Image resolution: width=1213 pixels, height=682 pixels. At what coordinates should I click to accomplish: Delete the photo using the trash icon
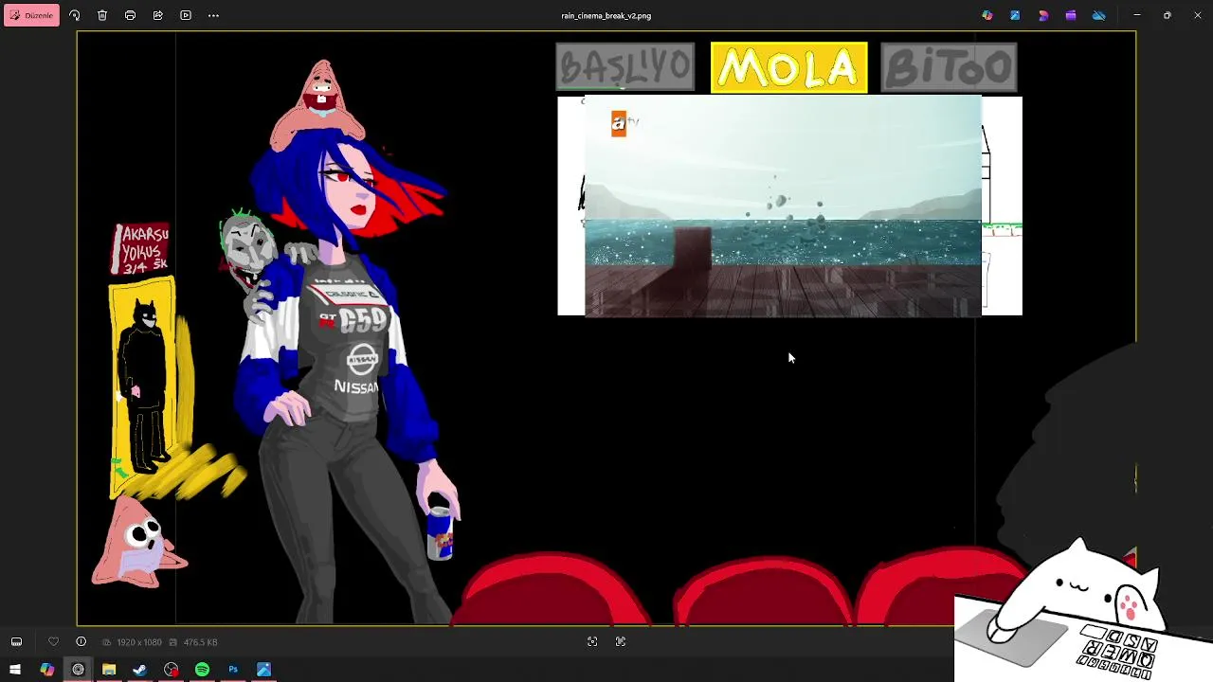102,15
